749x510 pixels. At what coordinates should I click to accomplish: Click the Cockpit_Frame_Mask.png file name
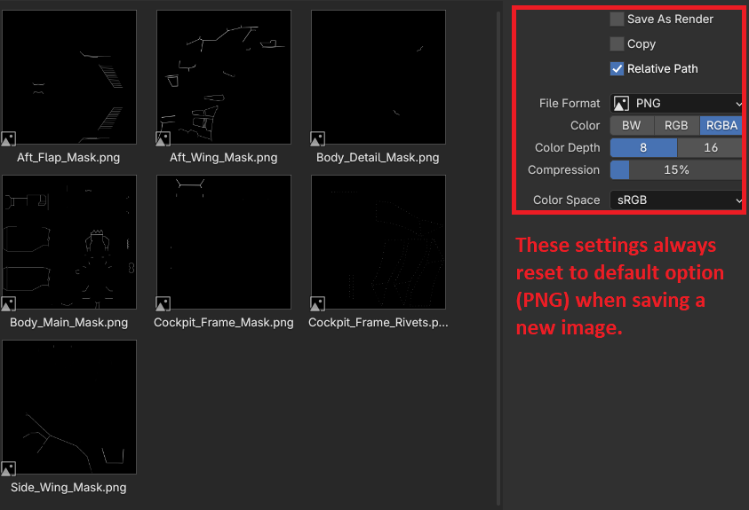click(224, 323)
